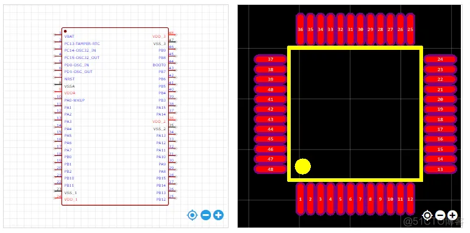Select the VSS_1 pin label

[x=71, y=193]
